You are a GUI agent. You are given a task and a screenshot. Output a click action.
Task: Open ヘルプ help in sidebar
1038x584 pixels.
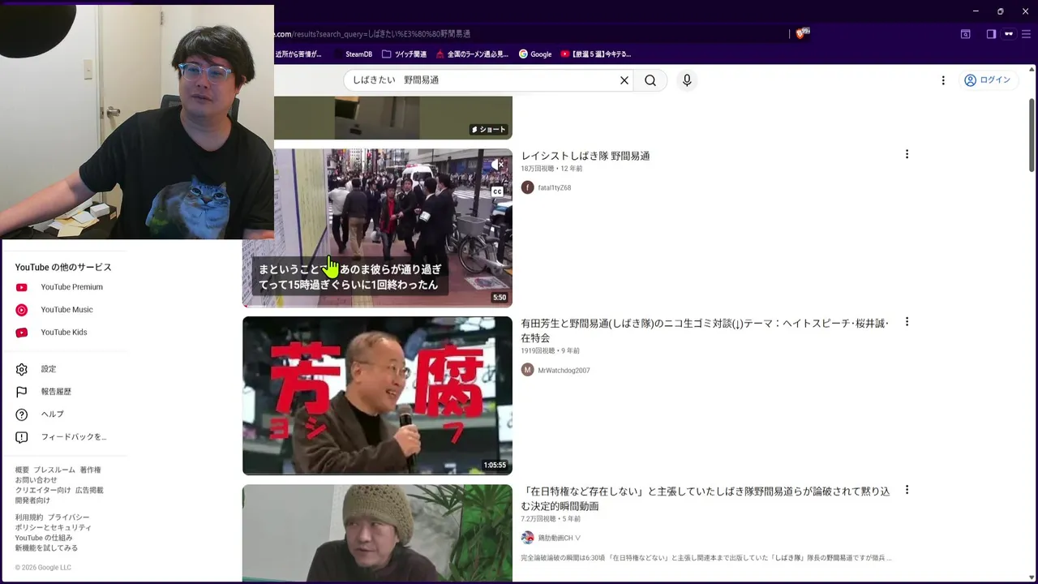[52, 414]
